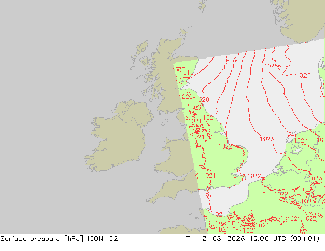Click the 1022 label over East Anglia
The height and width of the screenshot is (251, 325).
(226, 147)
